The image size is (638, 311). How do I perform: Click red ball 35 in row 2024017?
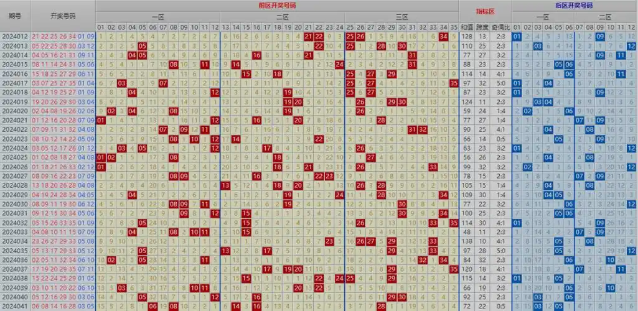[454, 83]
